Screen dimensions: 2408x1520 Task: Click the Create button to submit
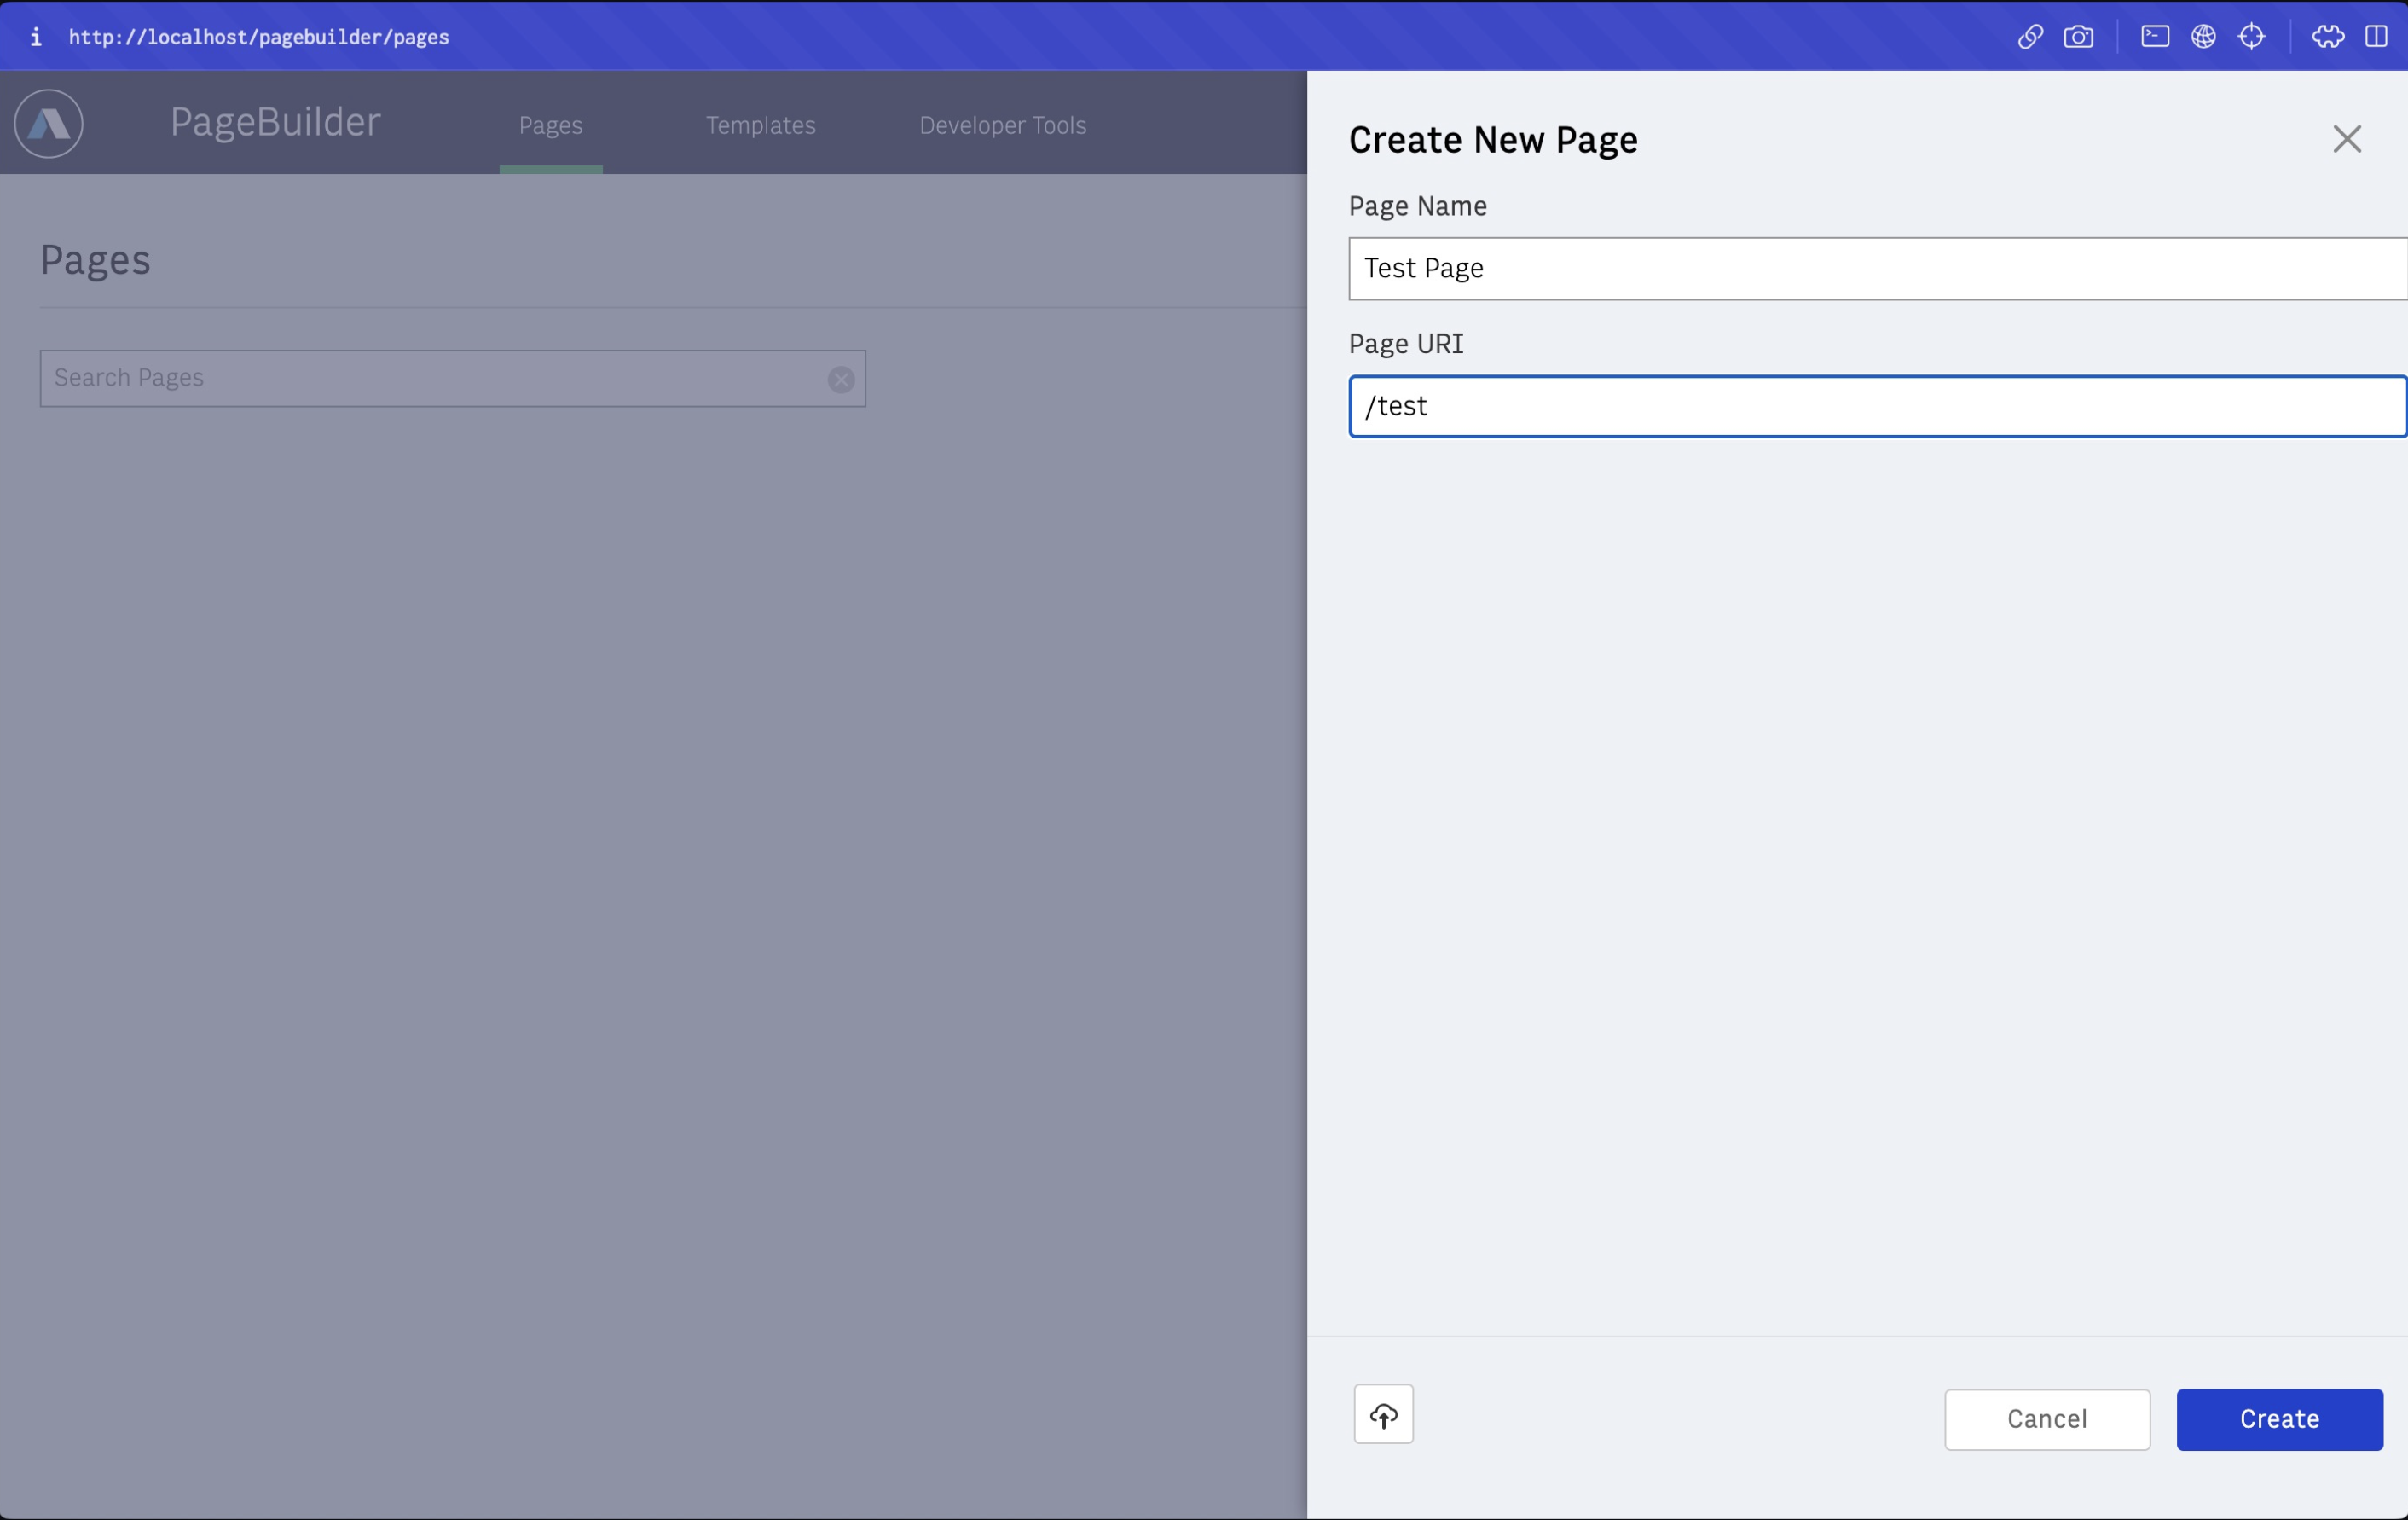tap(2278, 1418)
